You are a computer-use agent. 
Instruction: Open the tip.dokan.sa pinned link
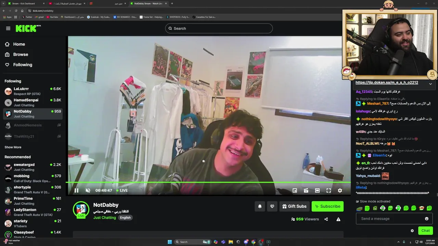point(387,83)
